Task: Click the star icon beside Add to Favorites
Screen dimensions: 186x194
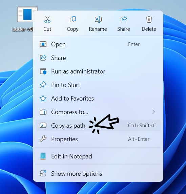Action: click(43, 99)
